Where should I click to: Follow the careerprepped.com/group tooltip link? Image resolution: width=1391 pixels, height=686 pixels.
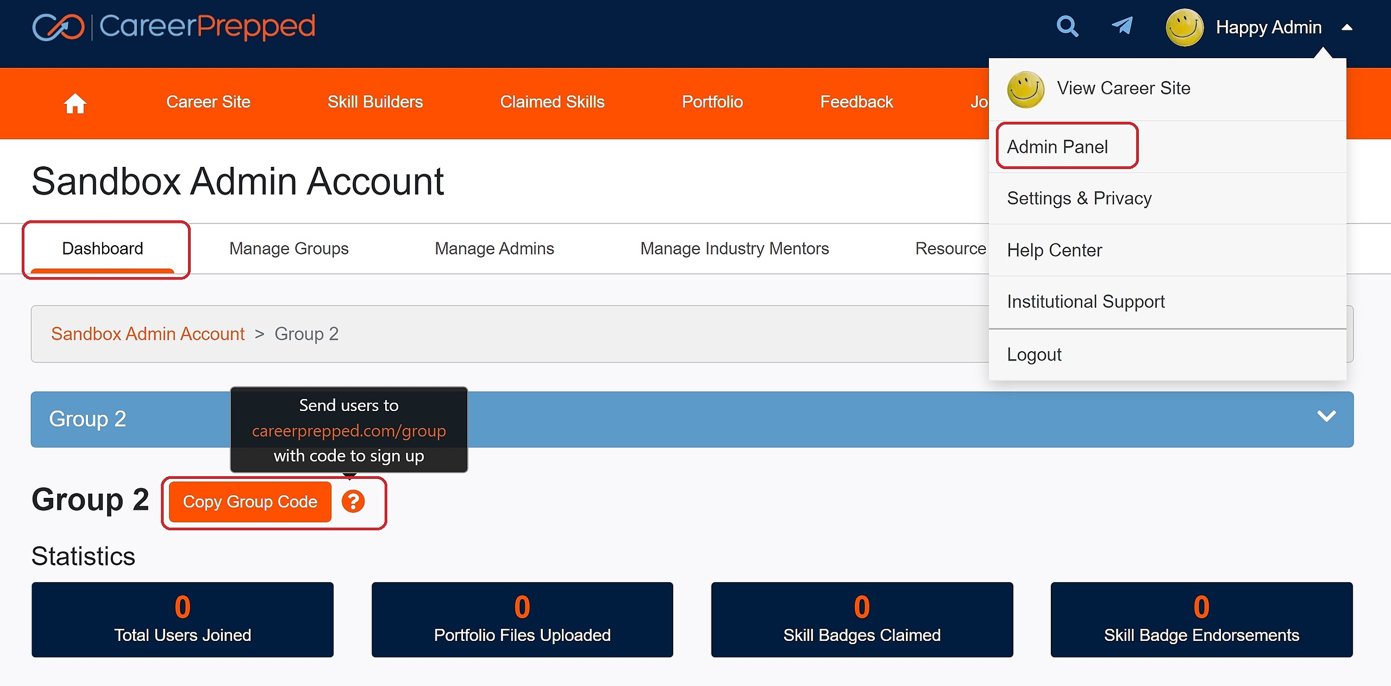point(349,431)
